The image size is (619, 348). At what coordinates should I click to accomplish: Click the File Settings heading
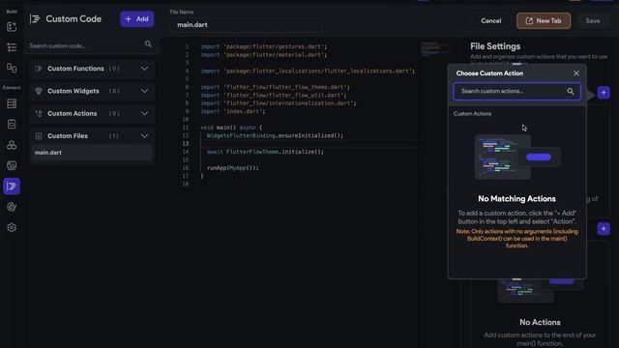click(495, 46)
